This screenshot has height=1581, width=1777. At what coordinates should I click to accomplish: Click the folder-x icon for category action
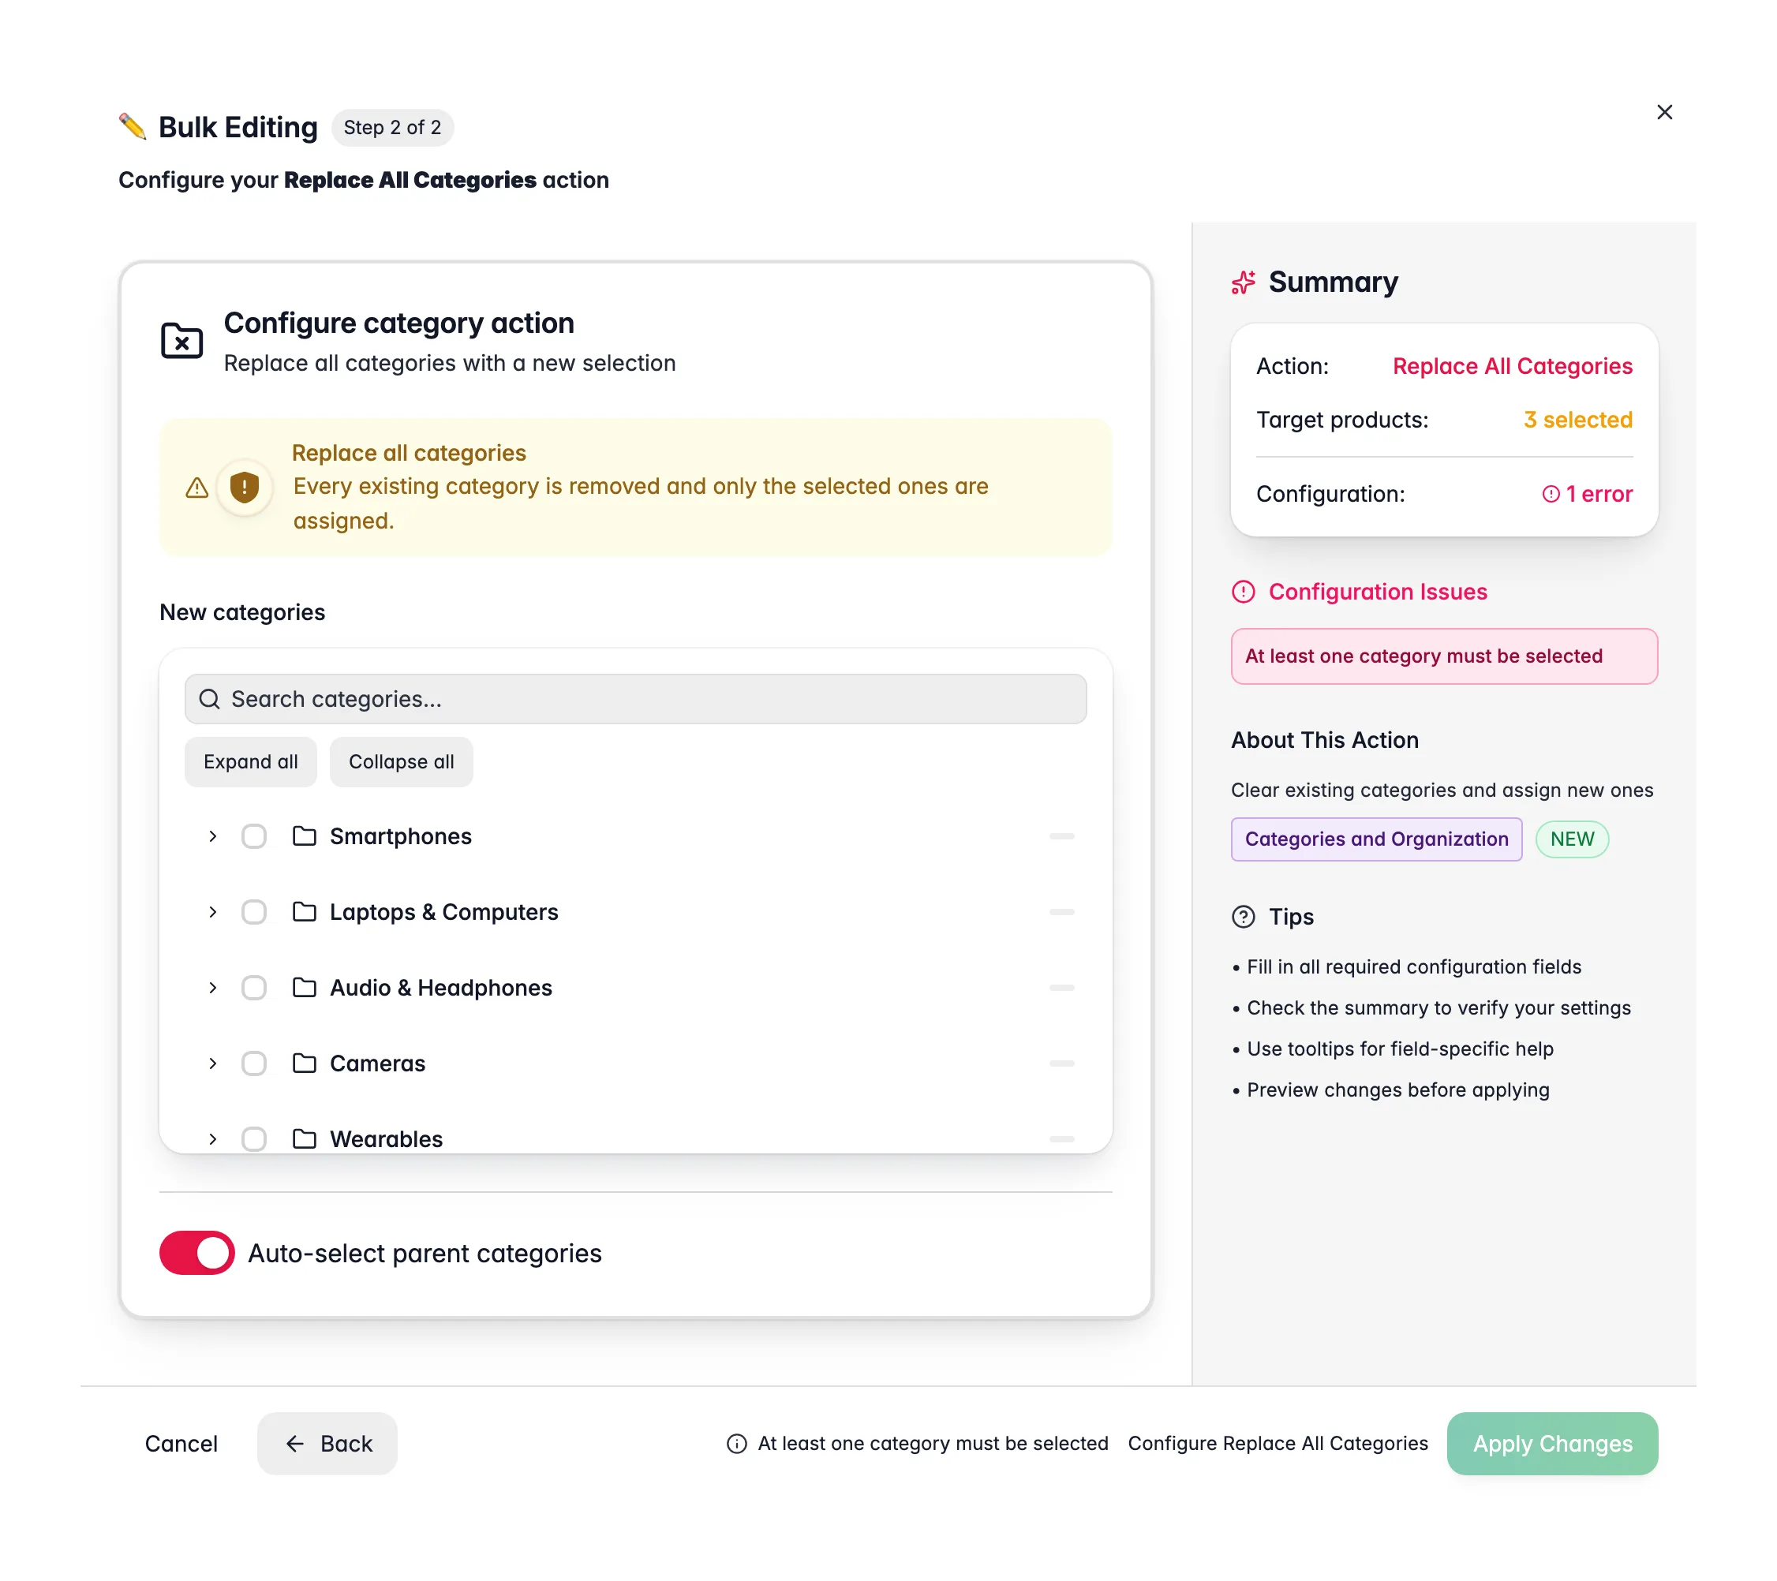click(181, 341)
